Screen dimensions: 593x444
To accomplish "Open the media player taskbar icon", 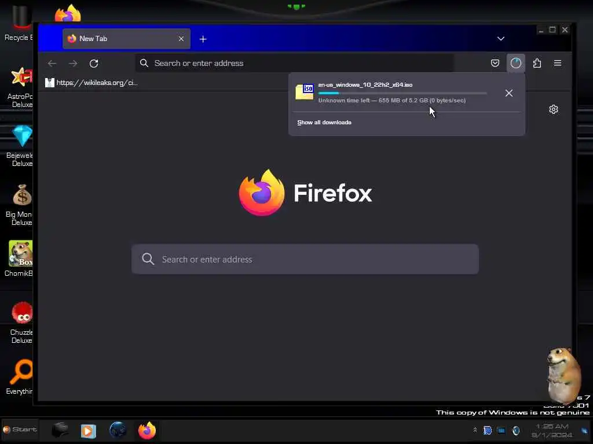I will pos(88,431).
